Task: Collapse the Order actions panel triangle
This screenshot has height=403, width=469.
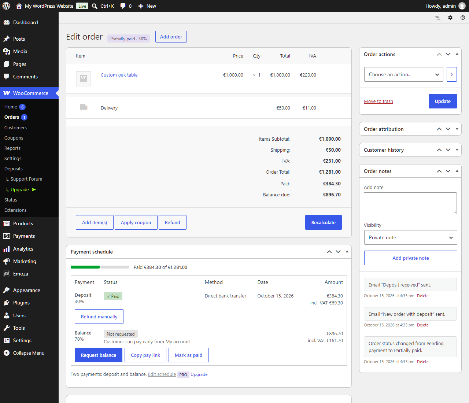Action: point(457,54)
